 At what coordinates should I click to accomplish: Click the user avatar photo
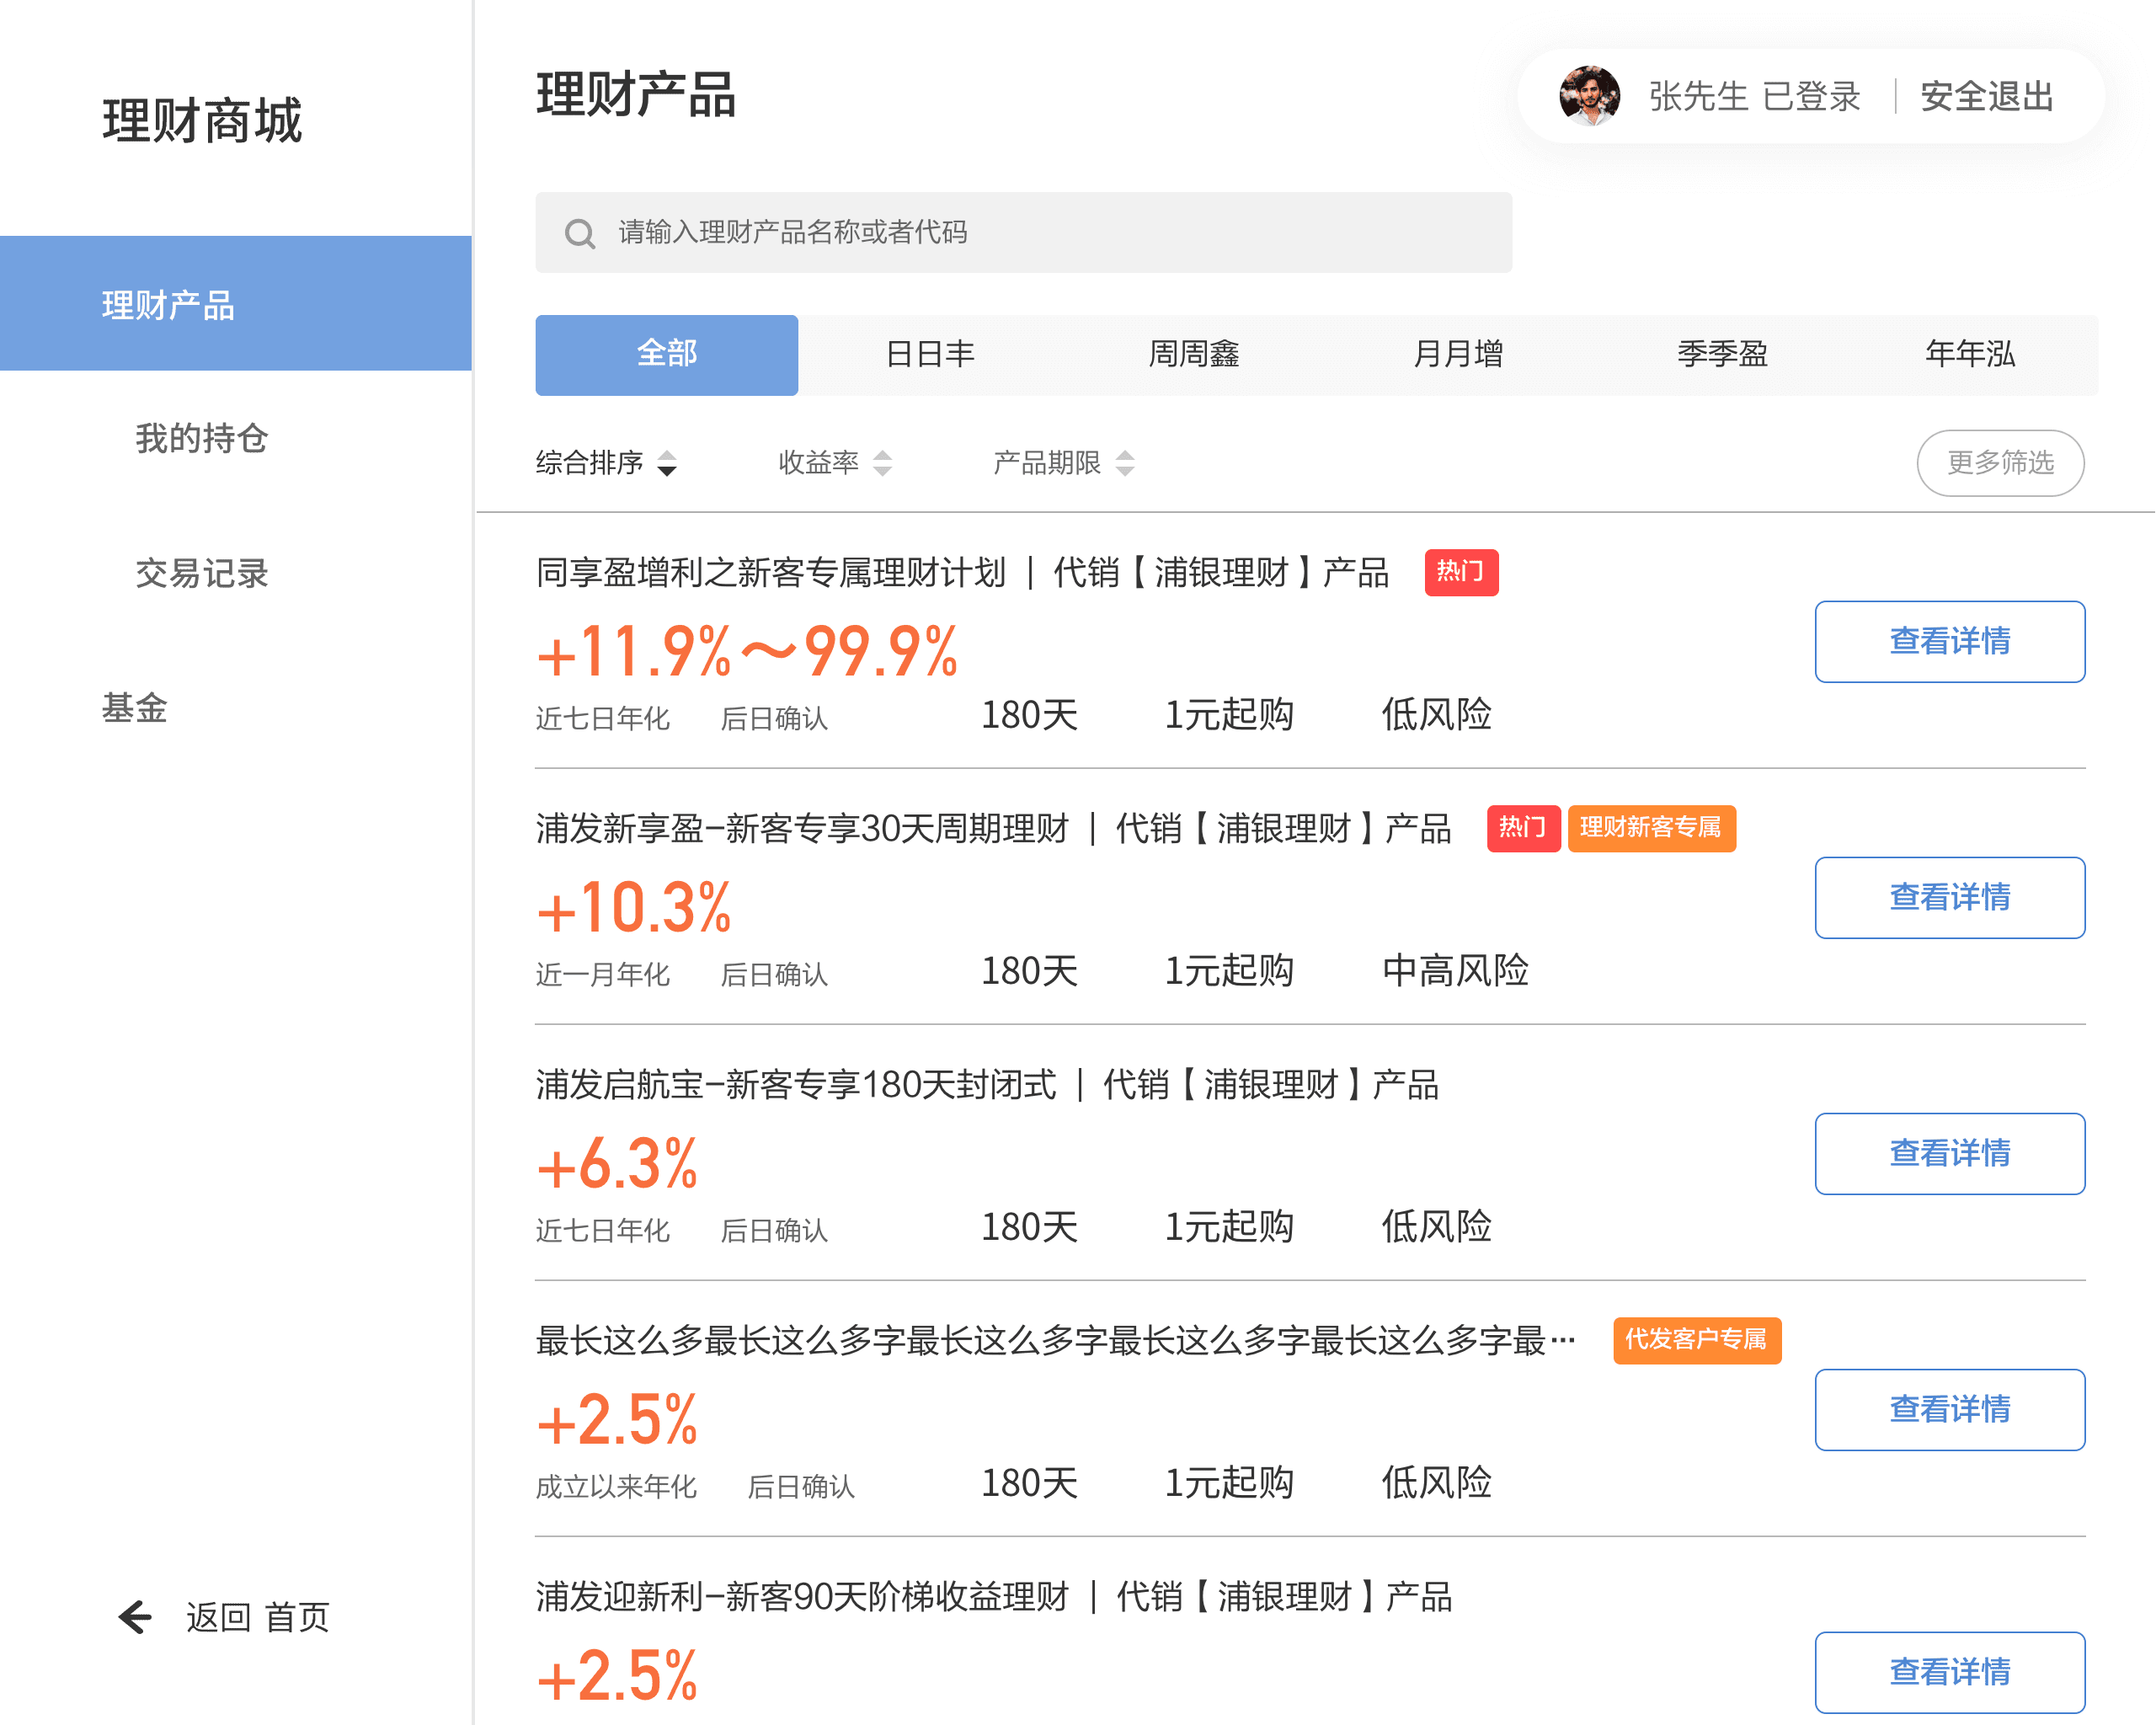(x=1589, y=97)
